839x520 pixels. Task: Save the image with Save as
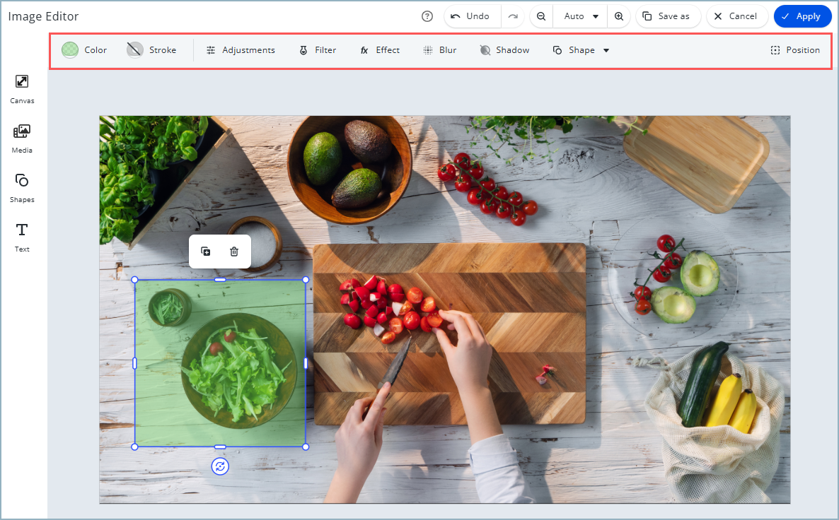click(x=668, y=16)
